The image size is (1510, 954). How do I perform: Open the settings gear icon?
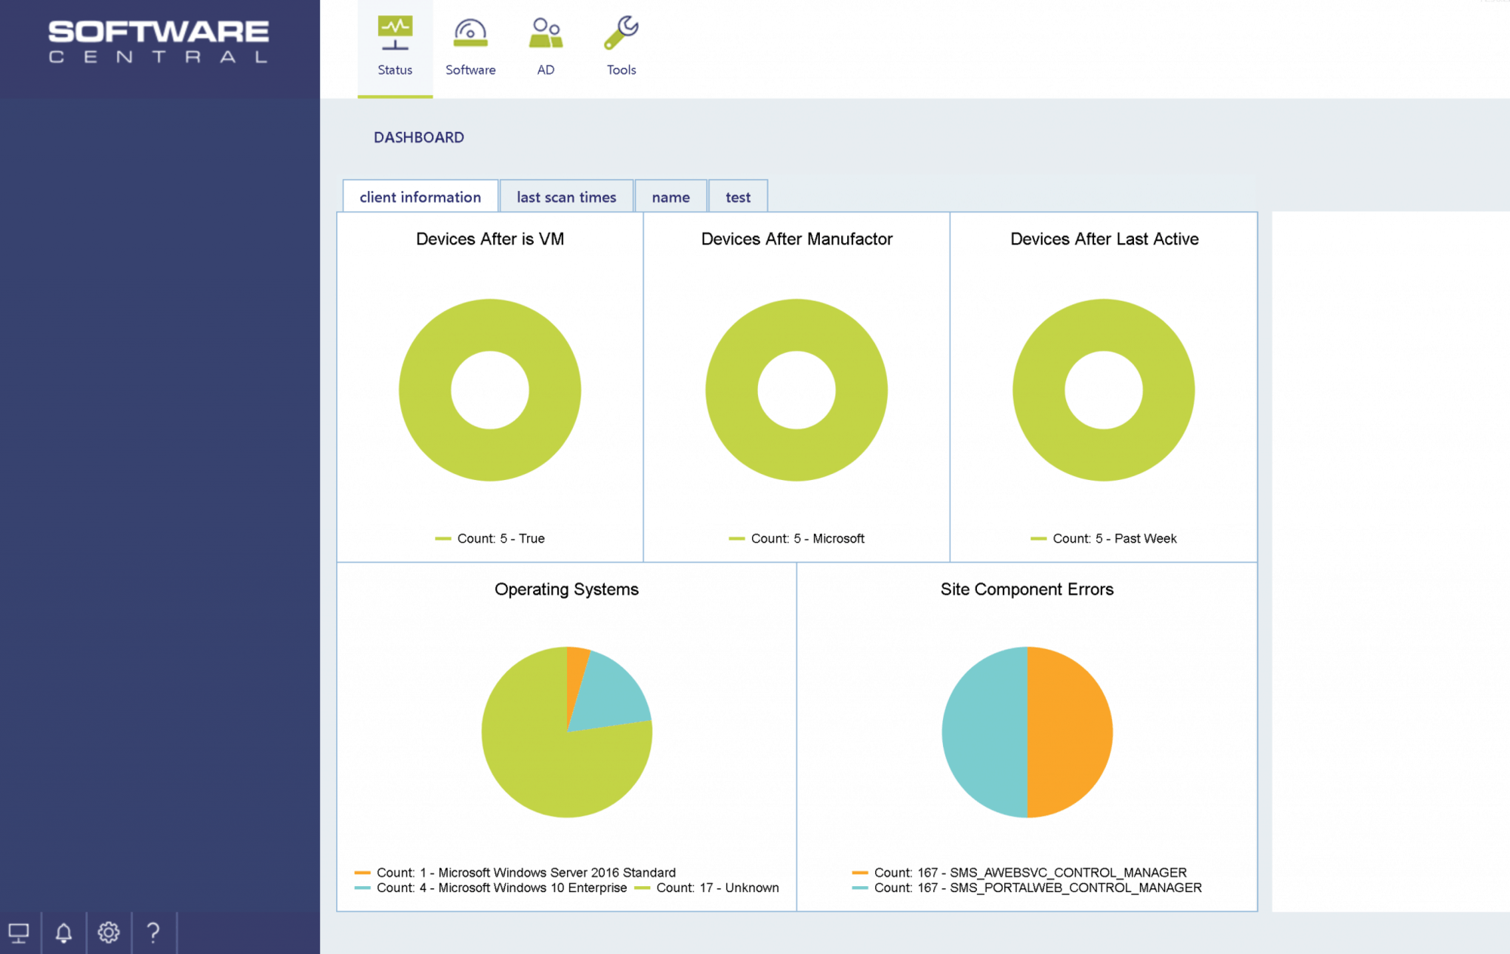[x=109, y=933]
